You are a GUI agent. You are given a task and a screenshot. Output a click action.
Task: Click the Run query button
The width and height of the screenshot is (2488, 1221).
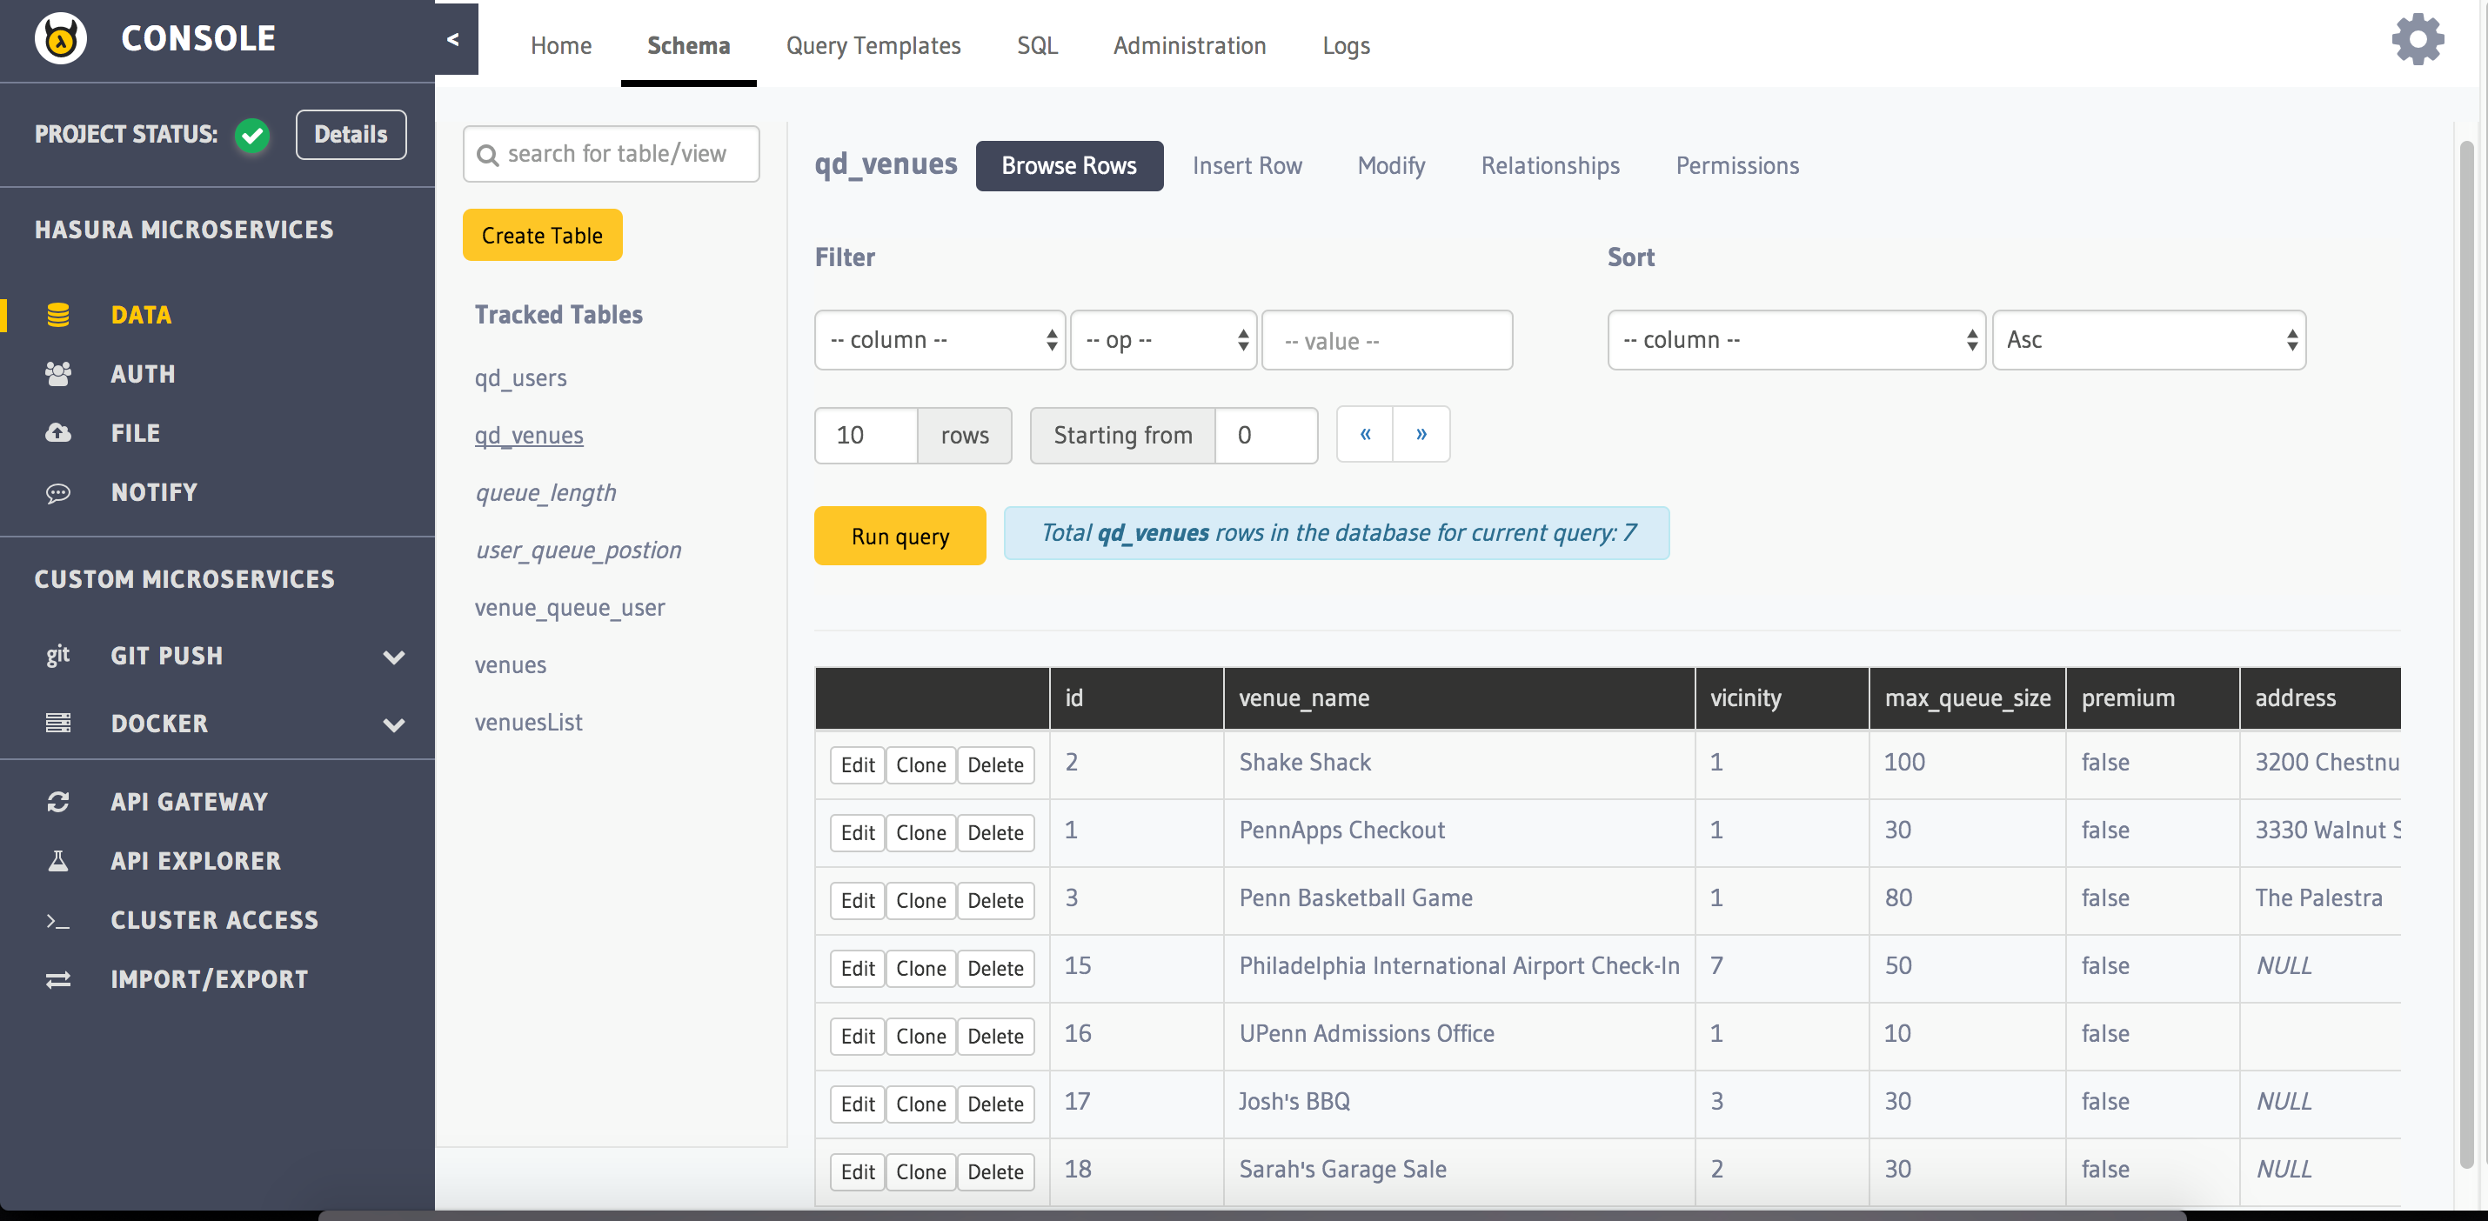coord(900,536)
